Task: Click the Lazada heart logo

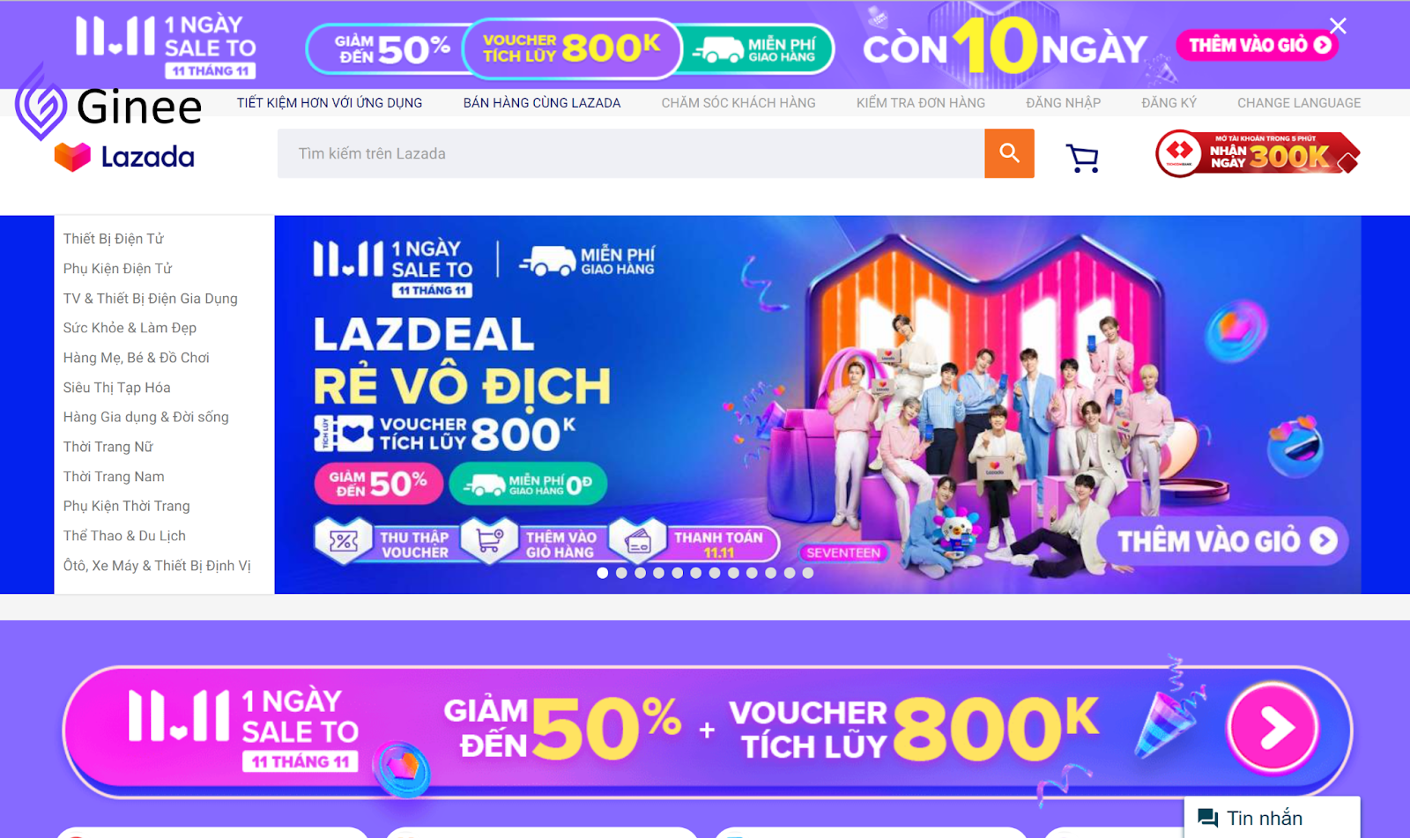Action: coord(72,157)
